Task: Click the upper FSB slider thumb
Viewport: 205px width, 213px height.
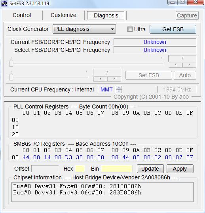Action: coord(11,63)
